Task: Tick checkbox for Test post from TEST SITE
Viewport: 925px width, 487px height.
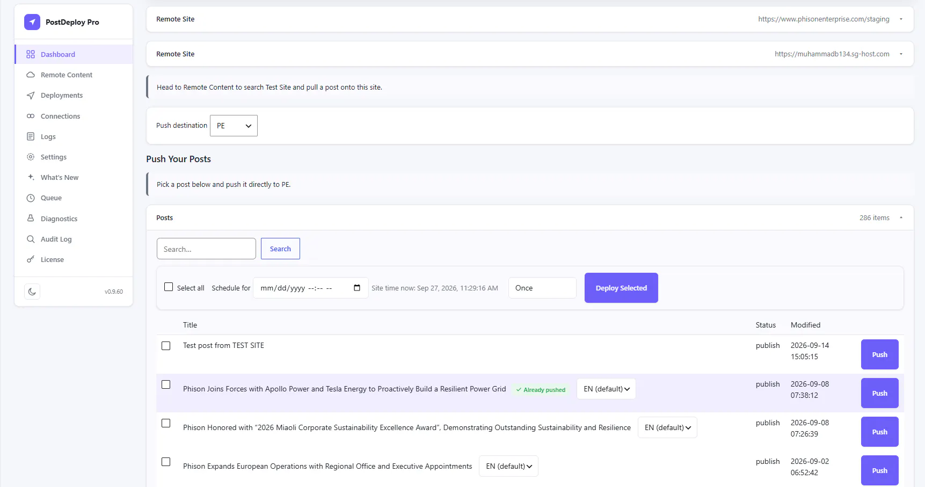Action: 166,346
